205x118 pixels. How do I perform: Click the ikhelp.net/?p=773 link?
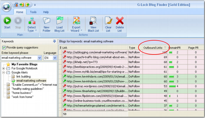click(82, 62)
